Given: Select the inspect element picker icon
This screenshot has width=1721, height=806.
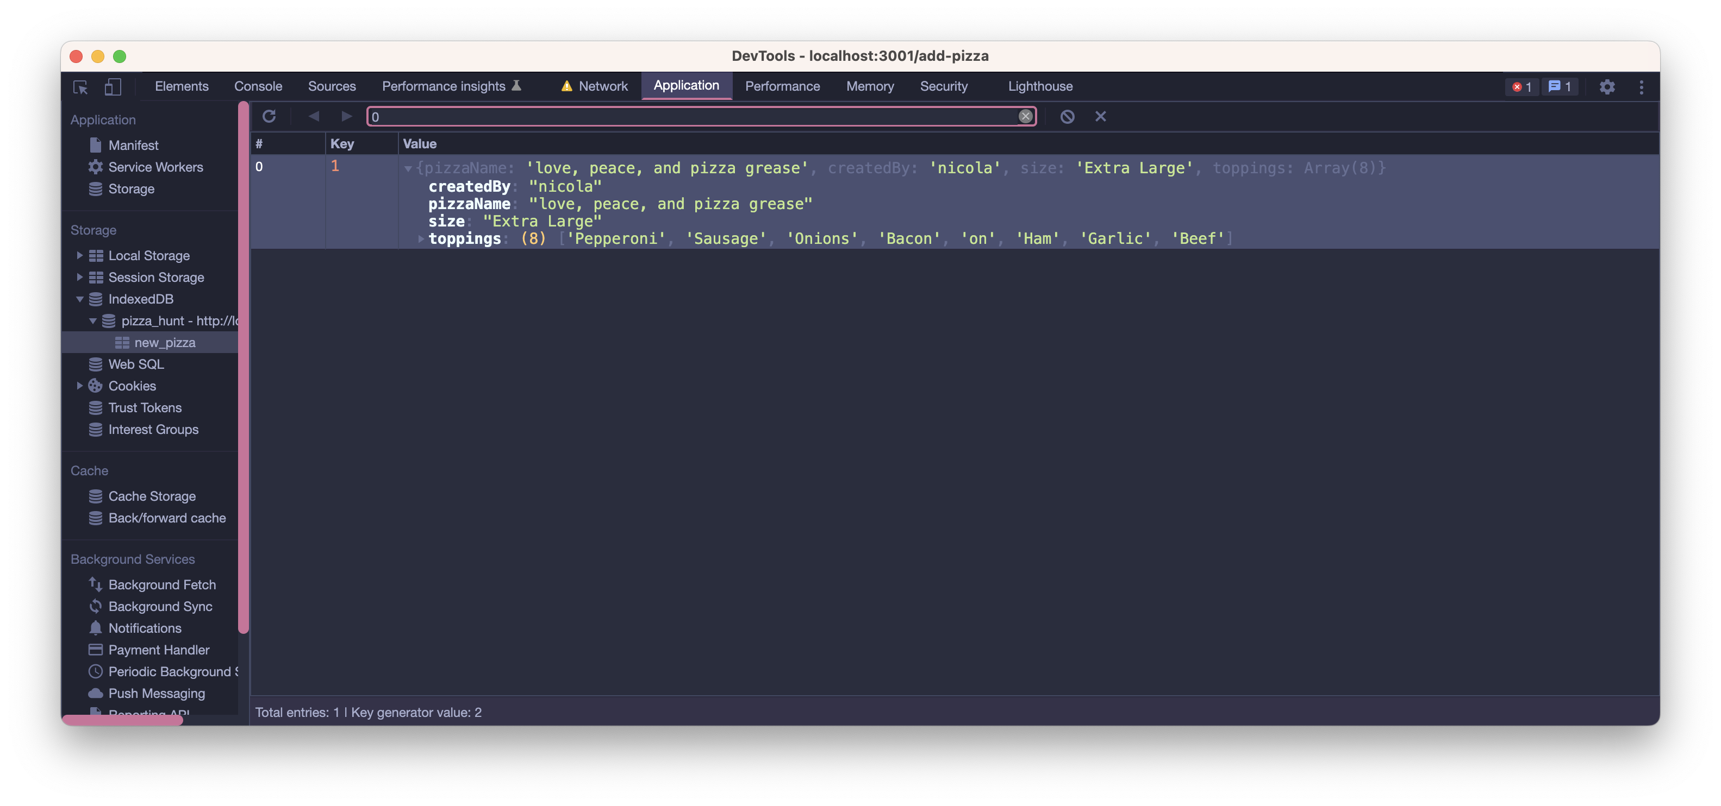Looking at the screenshot, I should click(x=80, y=87).
